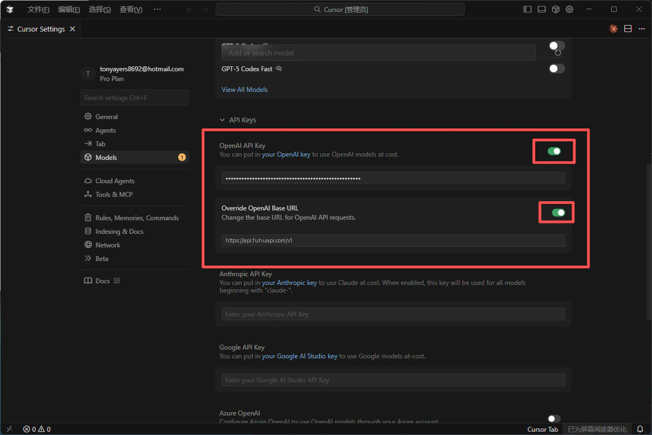This screenshot has width=652, height=435.
Task: Click the Models badge showing 1
Action: pos(181,157)
